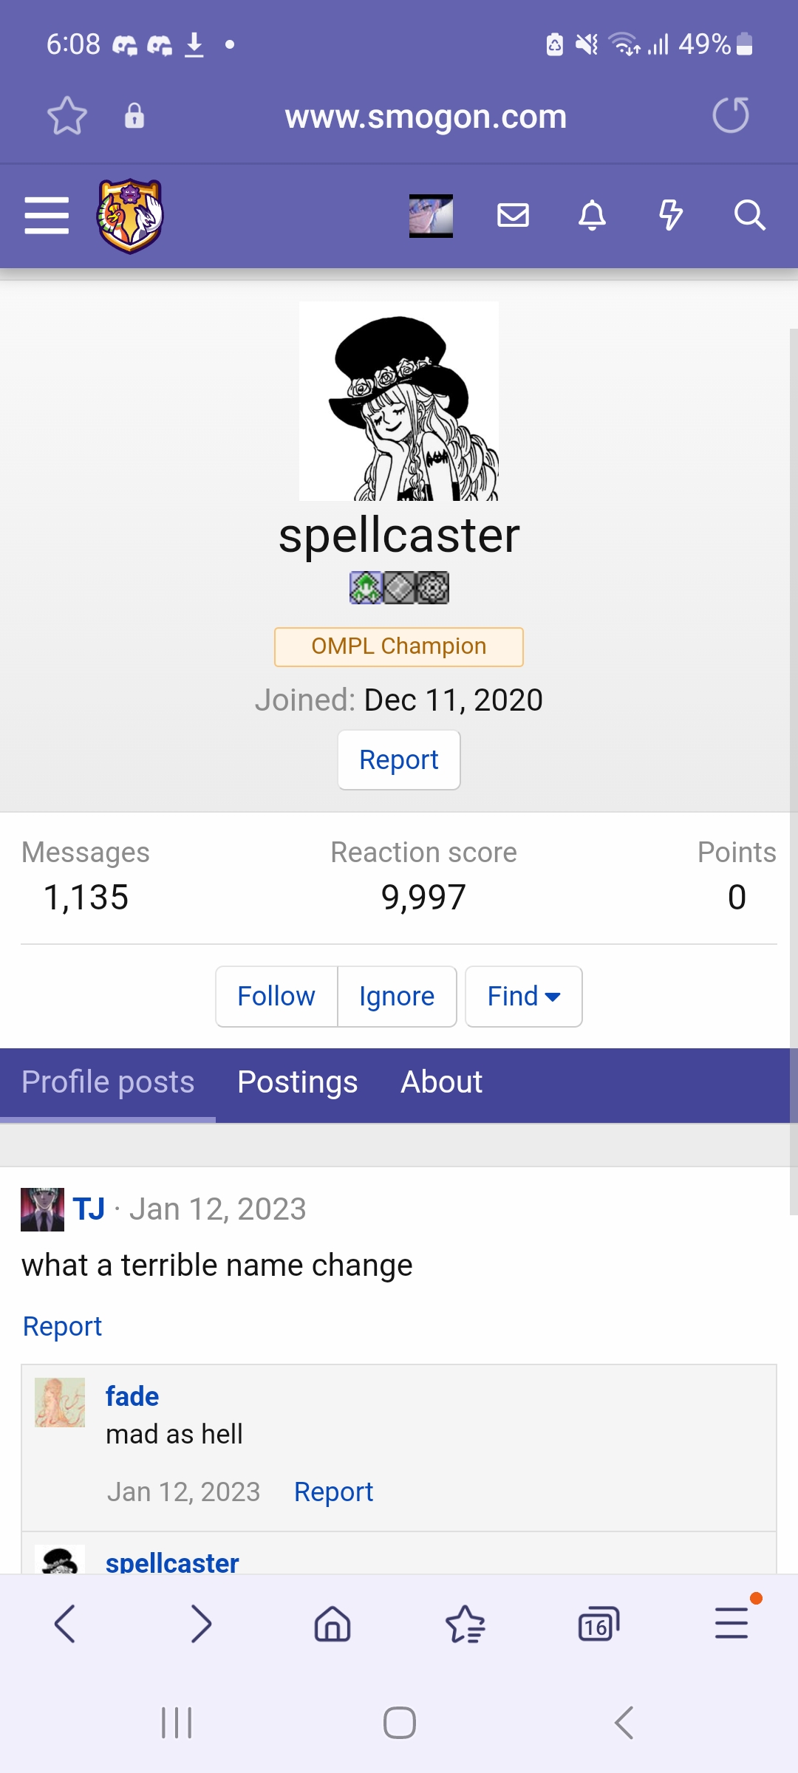This screenshot has height=1773, width=798.
Task: Open the alerts bell icon
Action: pyautogui.click(x=592, y=216)
